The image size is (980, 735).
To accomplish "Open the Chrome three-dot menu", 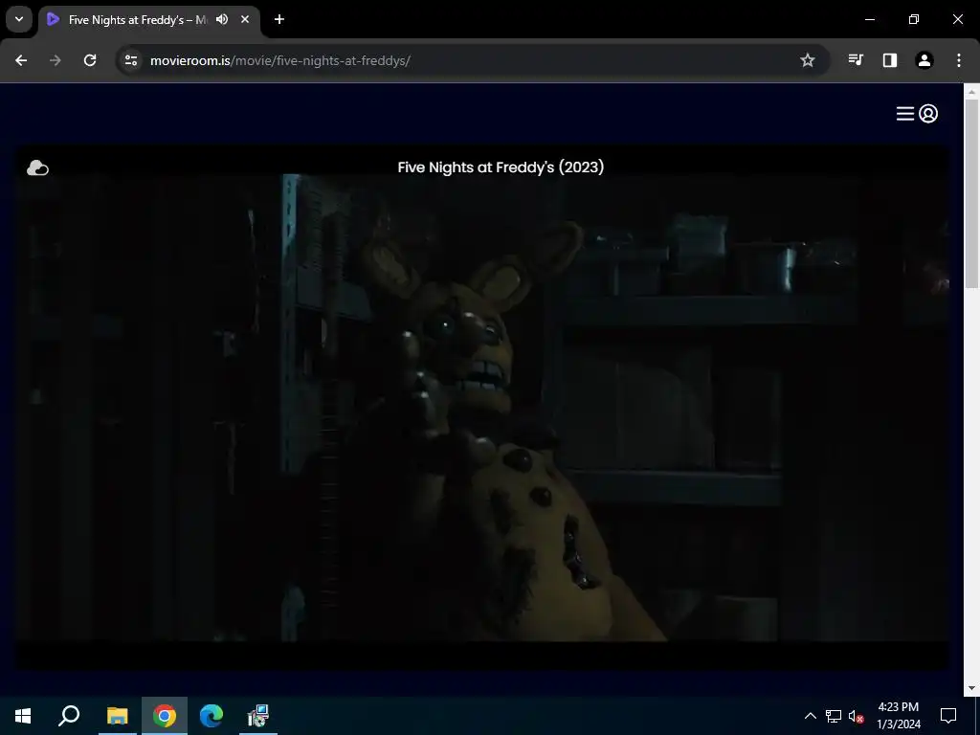I will [959, 60].
